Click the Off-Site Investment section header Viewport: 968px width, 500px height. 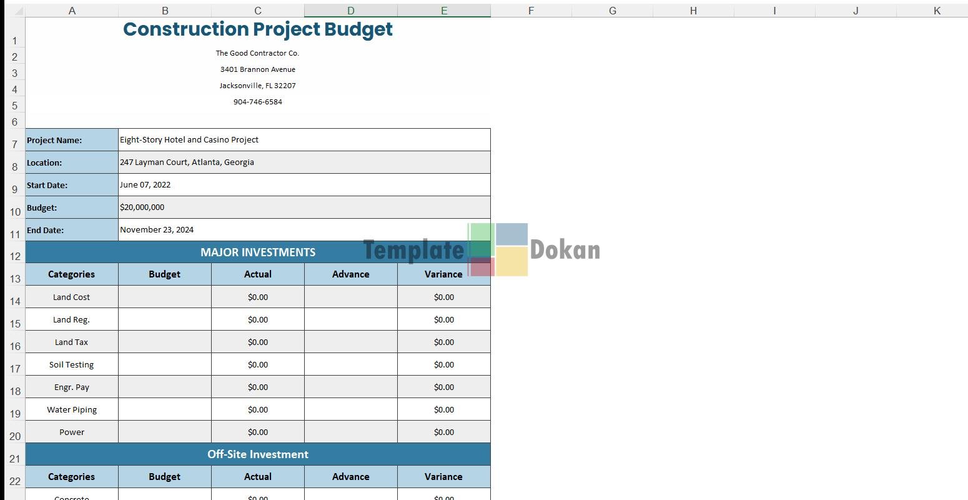click(257, 454)
